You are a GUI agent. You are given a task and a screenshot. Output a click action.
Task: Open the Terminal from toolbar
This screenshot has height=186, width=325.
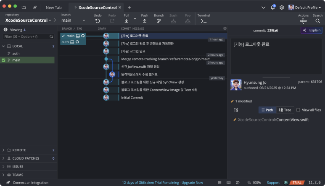tap(203, 21)
